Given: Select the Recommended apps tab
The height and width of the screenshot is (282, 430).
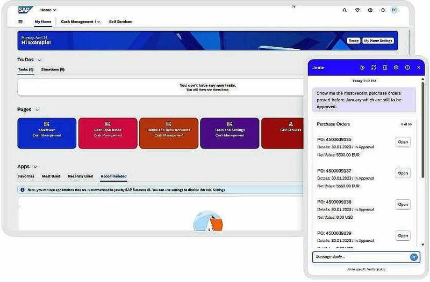Looking at the screenshot, I should 113,176.
